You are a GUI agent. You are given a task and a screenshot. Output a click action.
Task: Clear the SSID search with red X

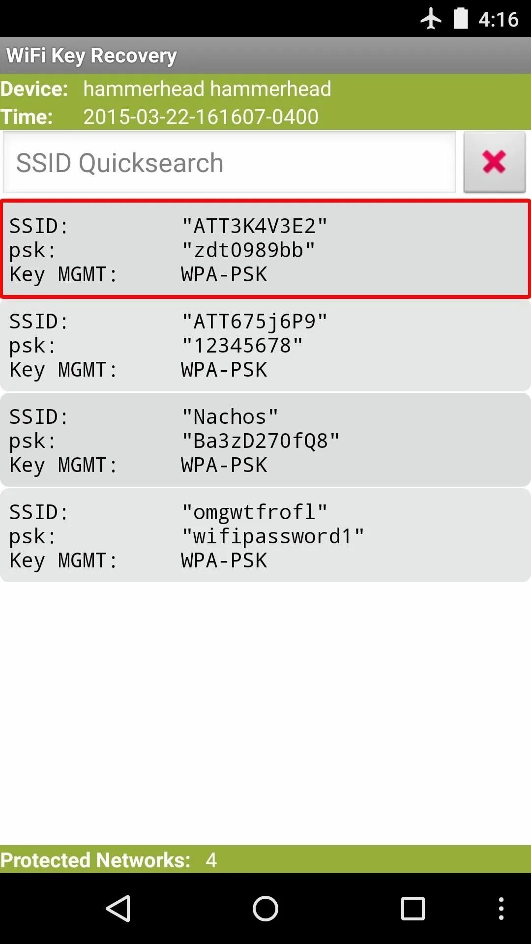[x=494, y=162]
